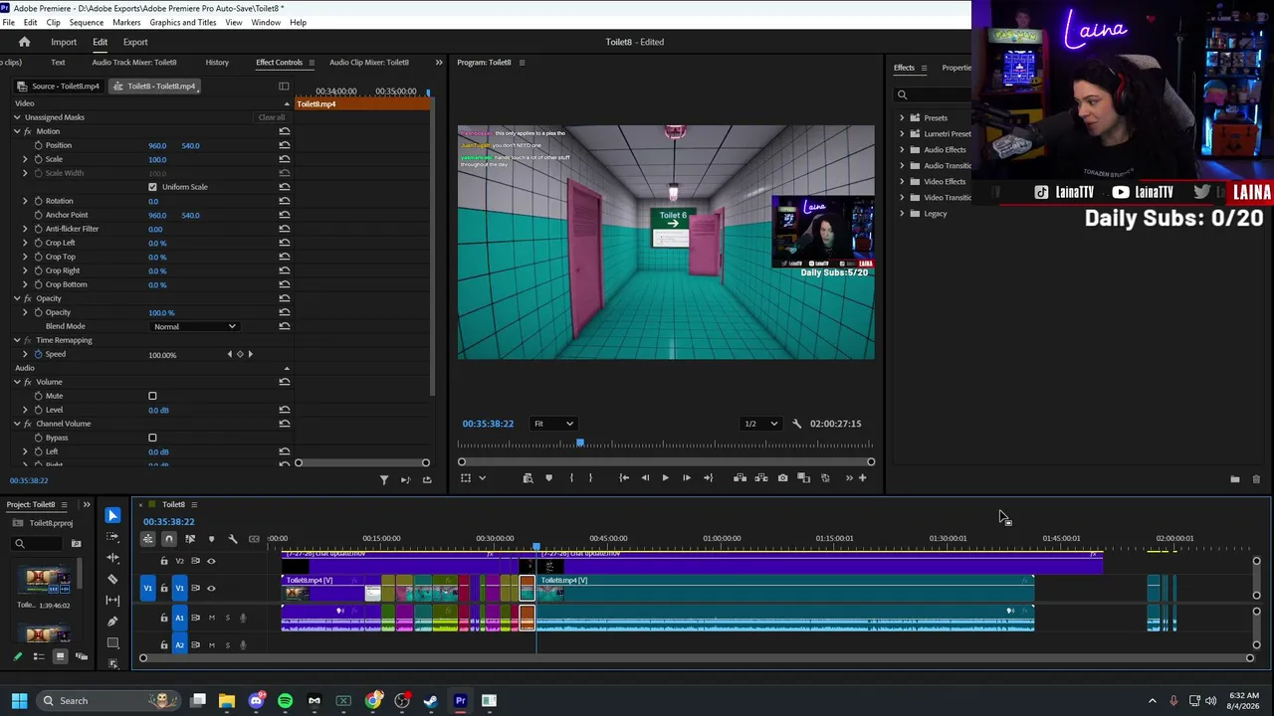Activate the Ripple Edit tool

[112, 558]
